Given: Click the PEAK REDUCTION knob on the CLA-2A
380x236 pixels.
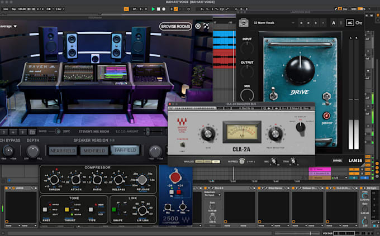Looking at the screenshot, I should [275, 133].
